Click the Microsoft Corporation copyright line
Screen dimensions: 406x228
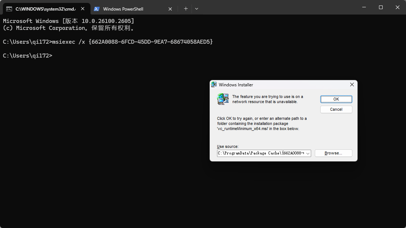point(69,28)
